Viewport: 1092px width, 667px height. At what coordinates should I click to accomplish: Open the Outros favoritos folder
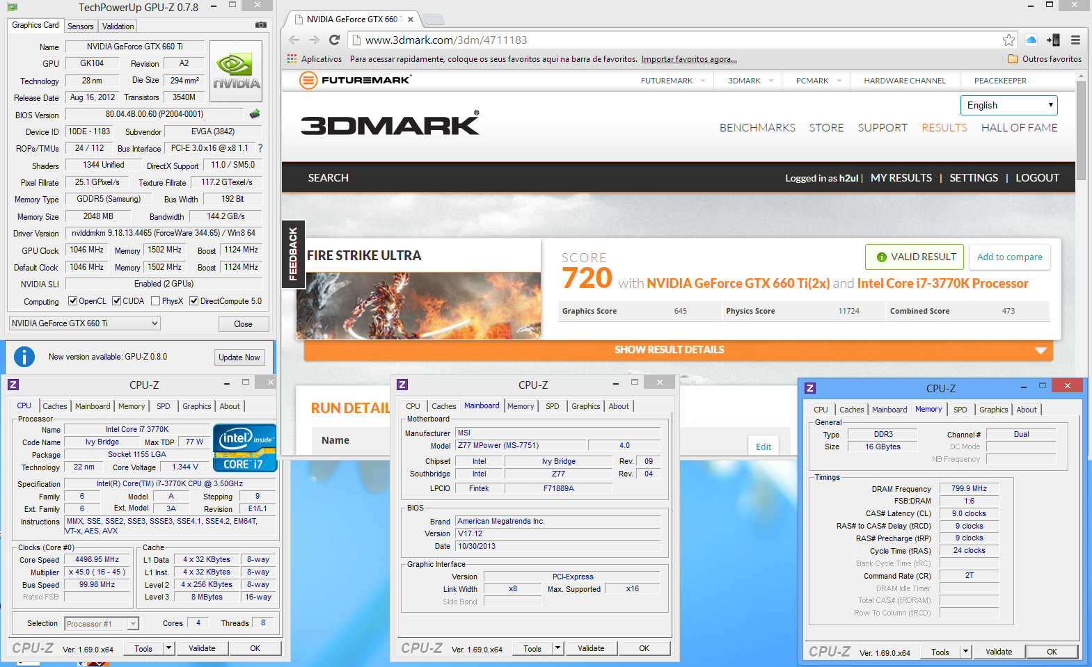click(1045, 59)
